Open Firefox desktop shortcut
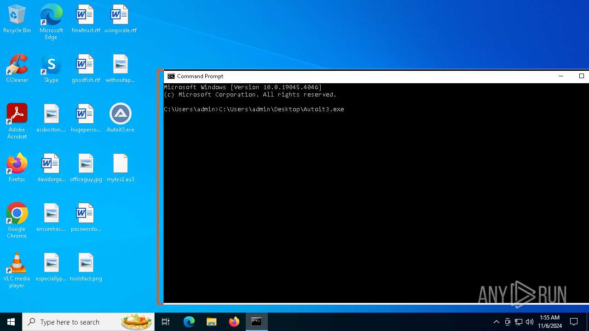This screenshot has height=331, width=589. [17, 168]
